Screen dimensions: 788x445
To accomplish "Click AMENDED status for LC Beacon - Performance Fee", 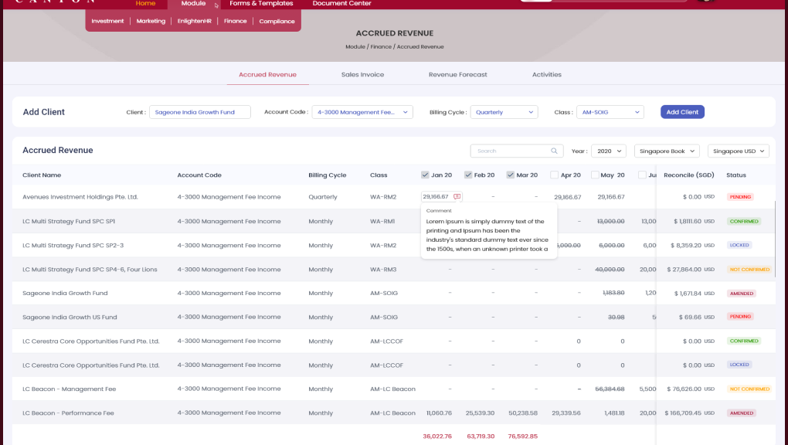I will pos(742,413).
